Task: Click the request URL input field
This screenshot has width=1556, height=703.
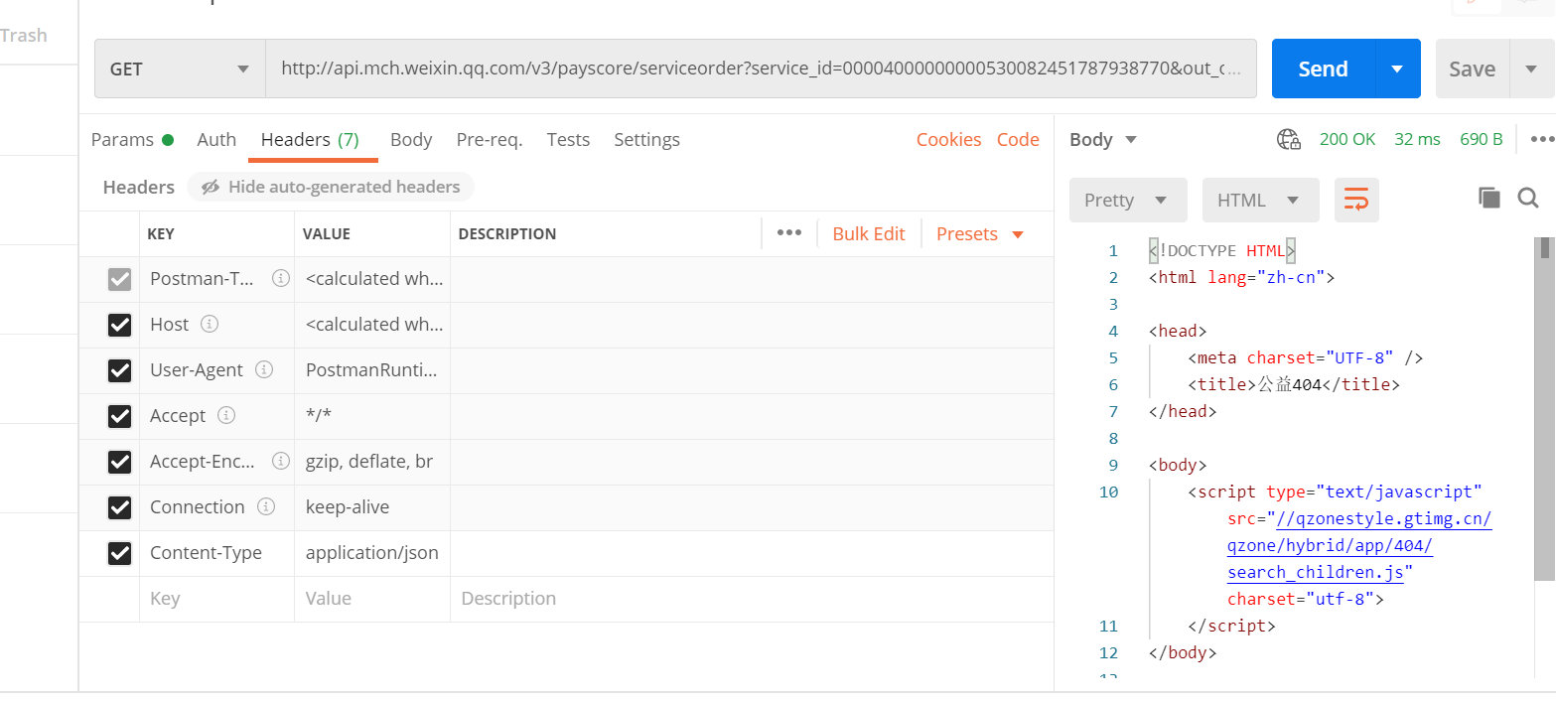Action: [761, 69]
